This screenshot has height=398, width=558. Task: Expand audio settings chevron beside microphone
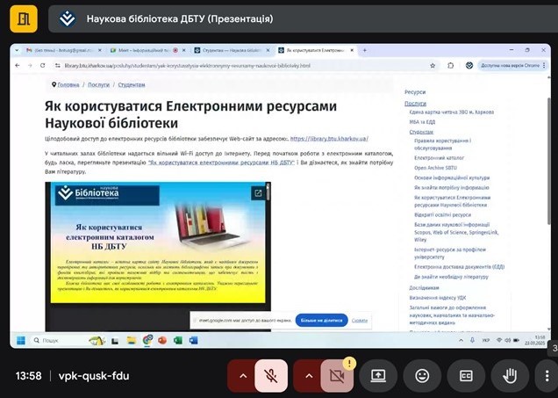click(x=241, y=375)
